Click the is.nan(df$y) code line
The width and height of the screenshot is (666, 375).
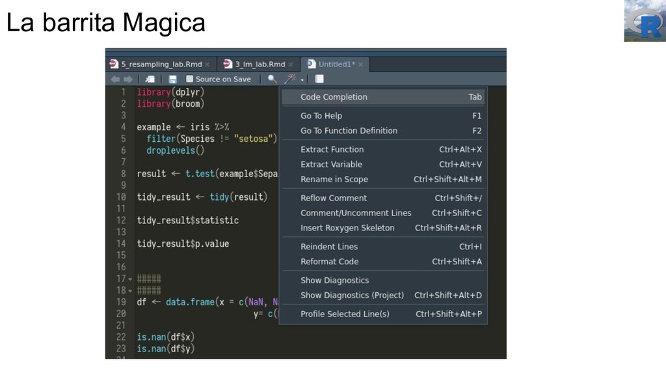click(166, 349)
